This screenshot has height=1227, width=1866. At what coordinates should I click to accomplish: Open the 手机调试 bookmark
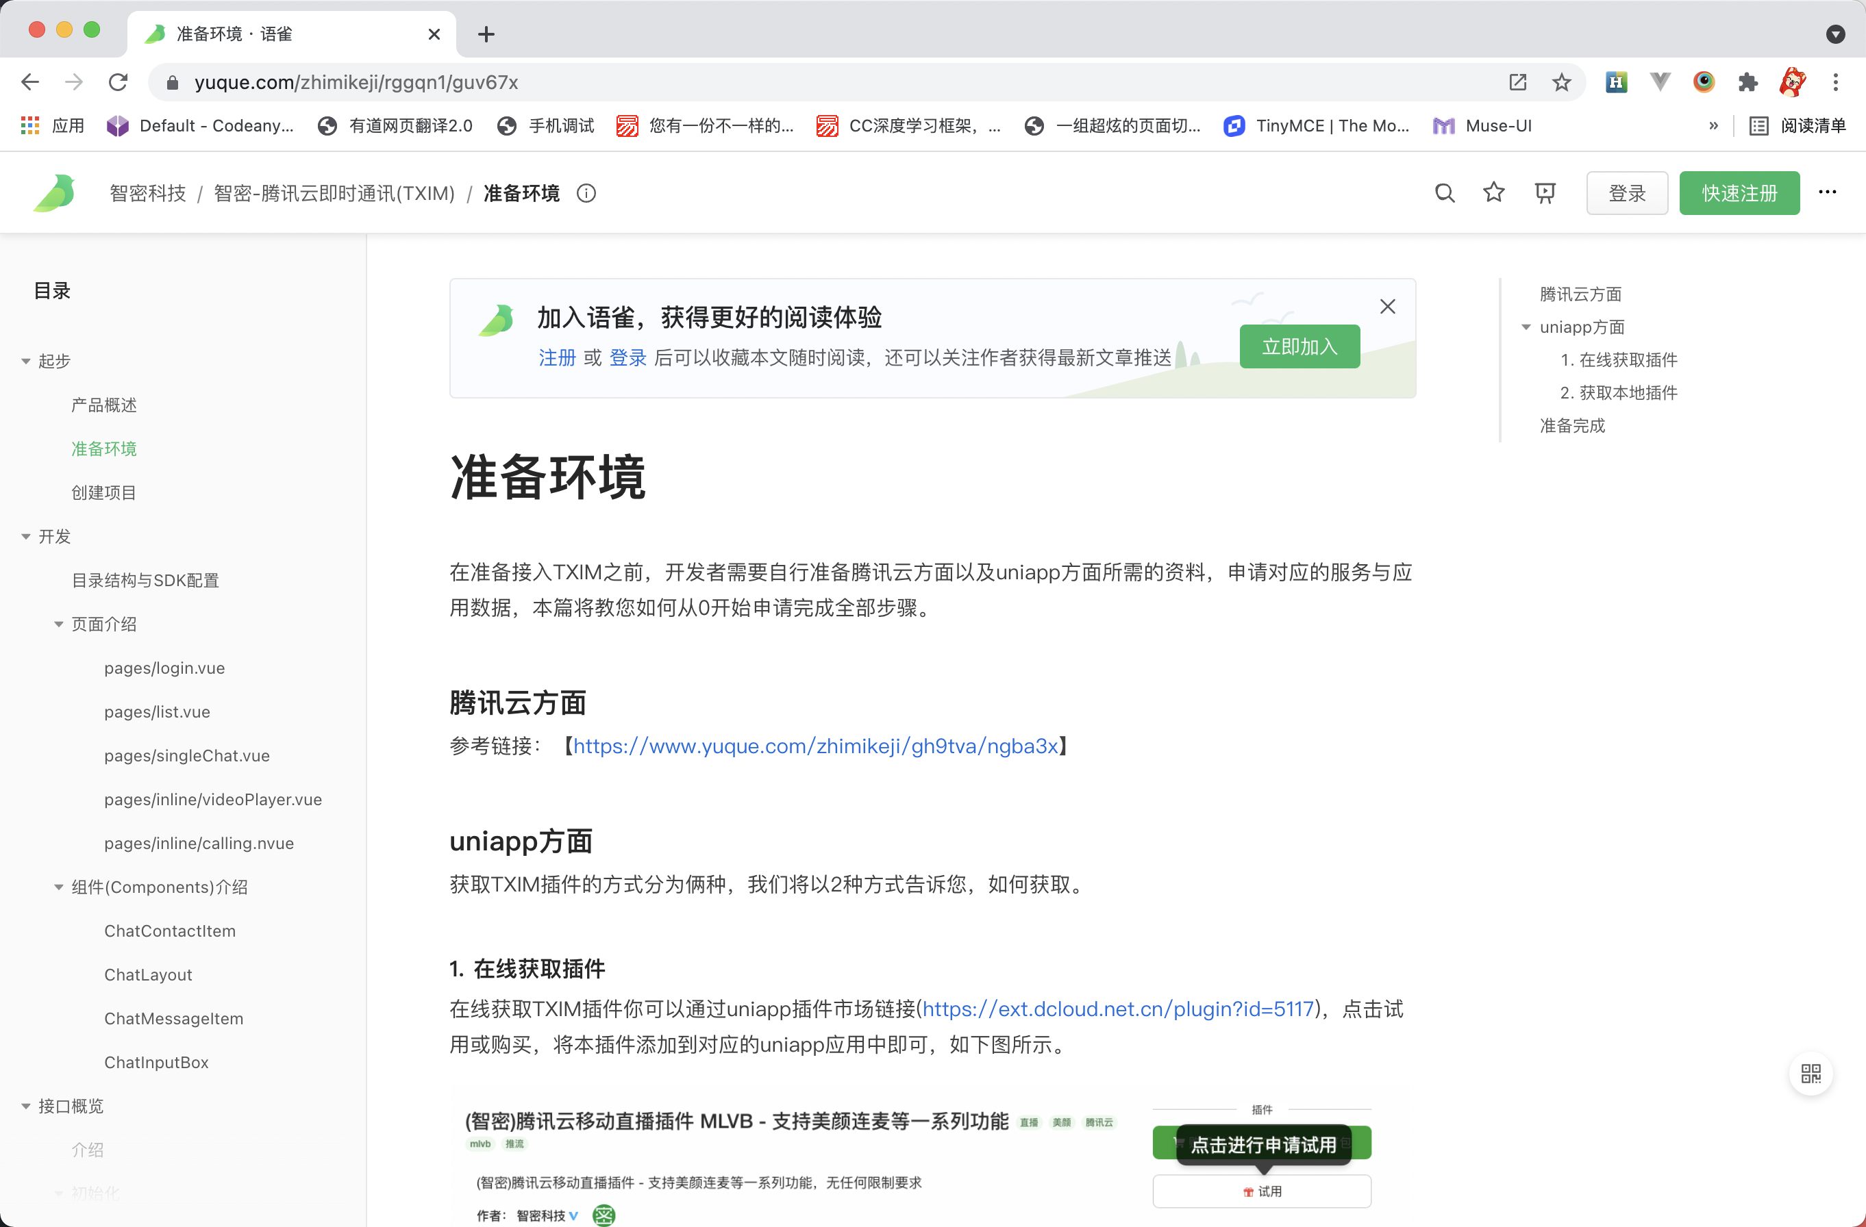(x=546, y=125)
